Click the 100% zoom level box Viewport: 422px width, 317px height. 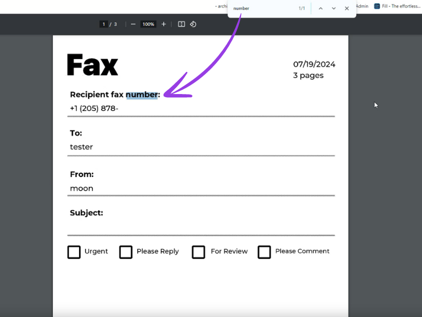click(148, 24)
